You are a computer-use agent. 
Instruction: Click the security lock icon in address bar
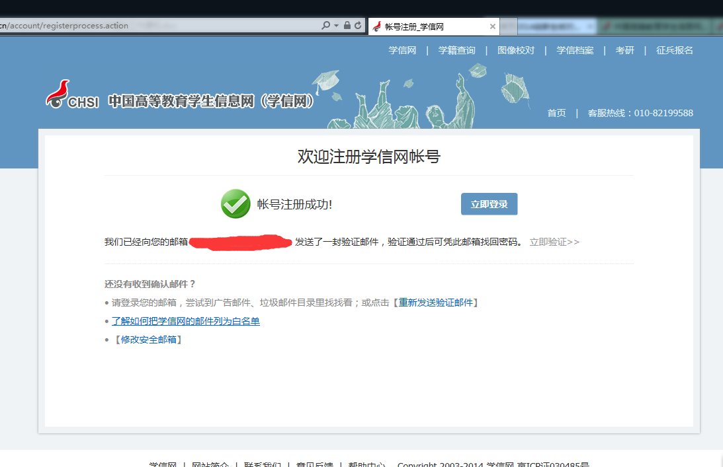(347, 25)
